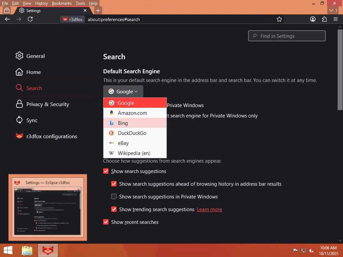Open Action Center flag in system tray
Viewport: 343px width, 257px height.
pos(295,250)
